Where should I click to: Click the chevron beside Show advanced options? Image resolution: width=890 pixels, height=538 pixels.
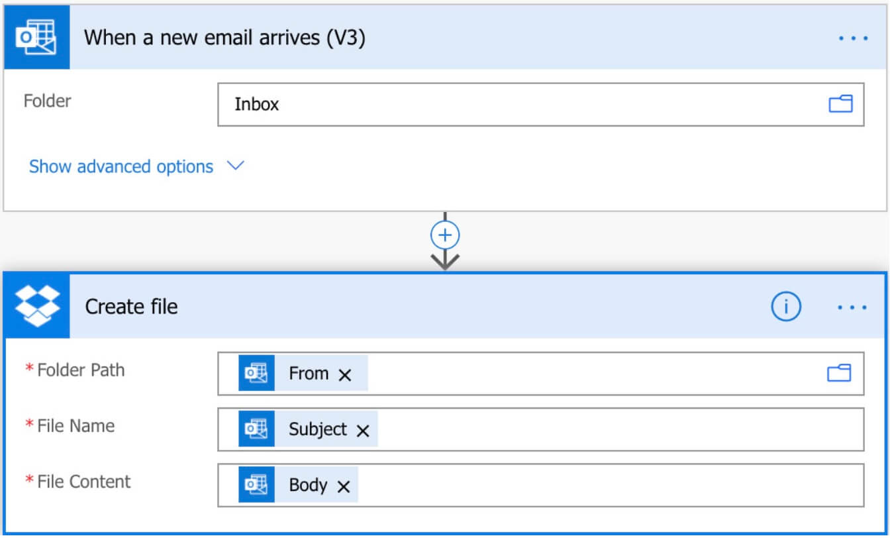(x=236, y=166)
